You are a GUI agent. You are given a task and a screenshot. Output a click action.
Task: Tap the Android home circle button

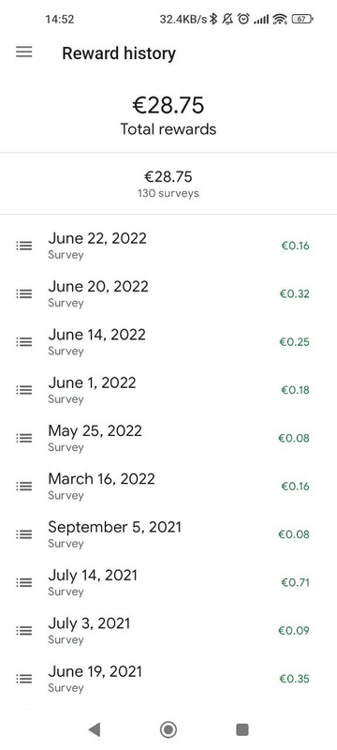tap(168, 729)
